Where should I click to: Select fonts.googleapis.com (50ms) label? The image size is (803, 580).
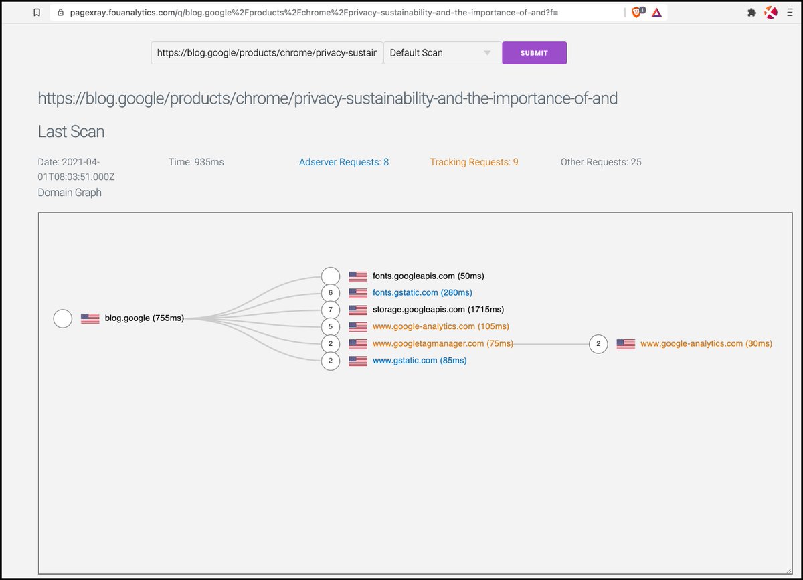428,276
